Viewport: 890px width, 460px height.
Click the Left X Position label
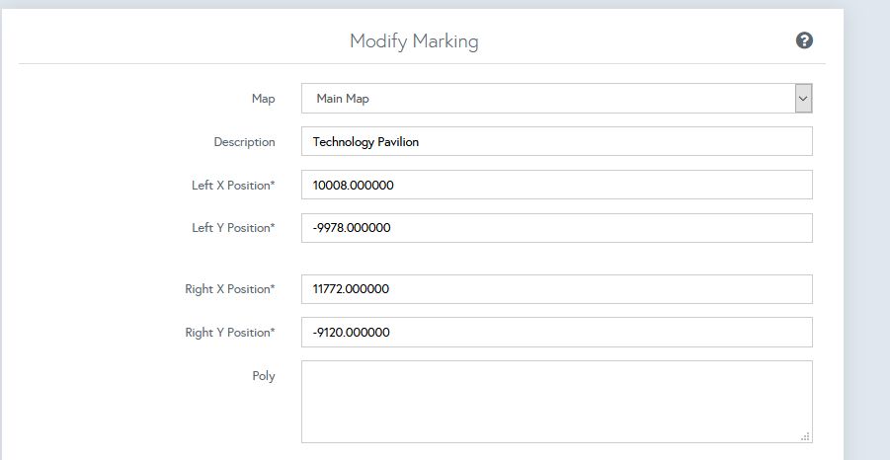click(x=233, y=186)
